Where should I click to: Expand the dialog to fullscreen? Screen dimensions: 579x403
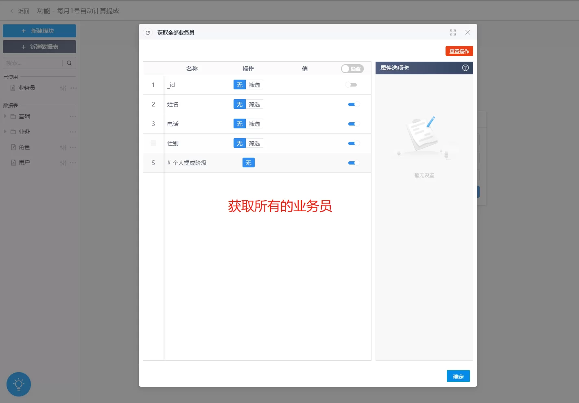pos(453,32)
